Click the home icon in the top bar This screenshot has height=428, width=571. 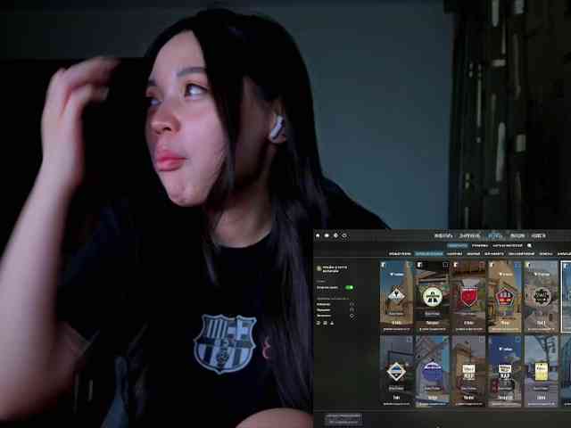click(x=319, y=235)
